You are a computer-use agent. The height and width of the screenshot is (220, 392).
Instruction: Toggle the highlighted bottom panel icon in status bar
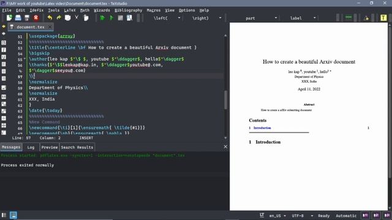click(13, 215)
